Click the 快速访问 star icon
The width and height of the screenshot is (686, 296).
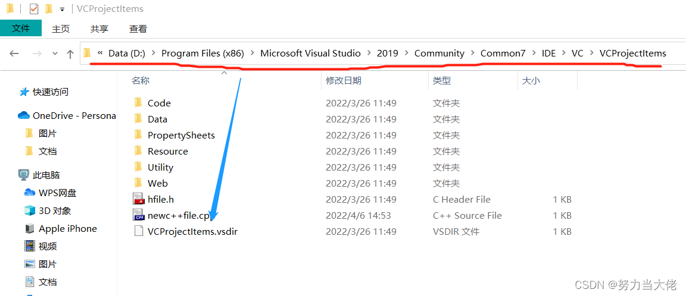[24, 92]
